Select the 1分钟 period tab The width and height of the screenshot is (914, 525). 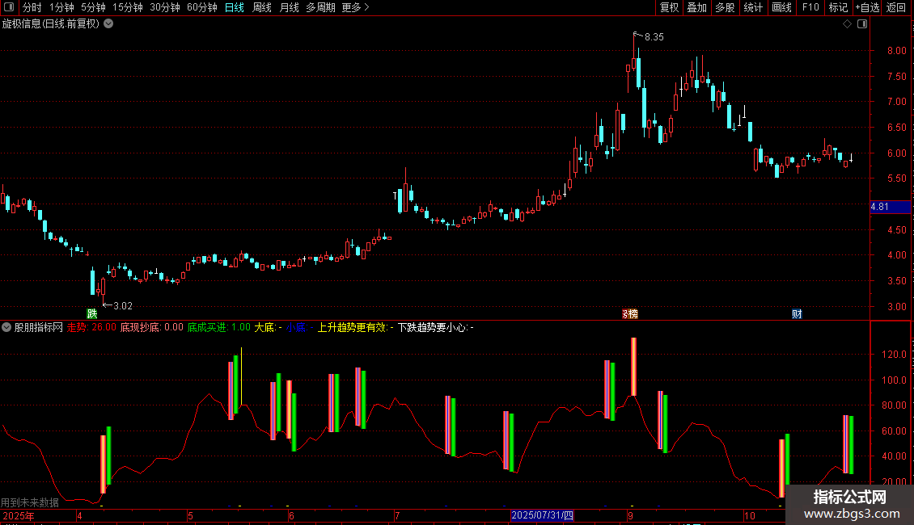(x=61, y=7)
